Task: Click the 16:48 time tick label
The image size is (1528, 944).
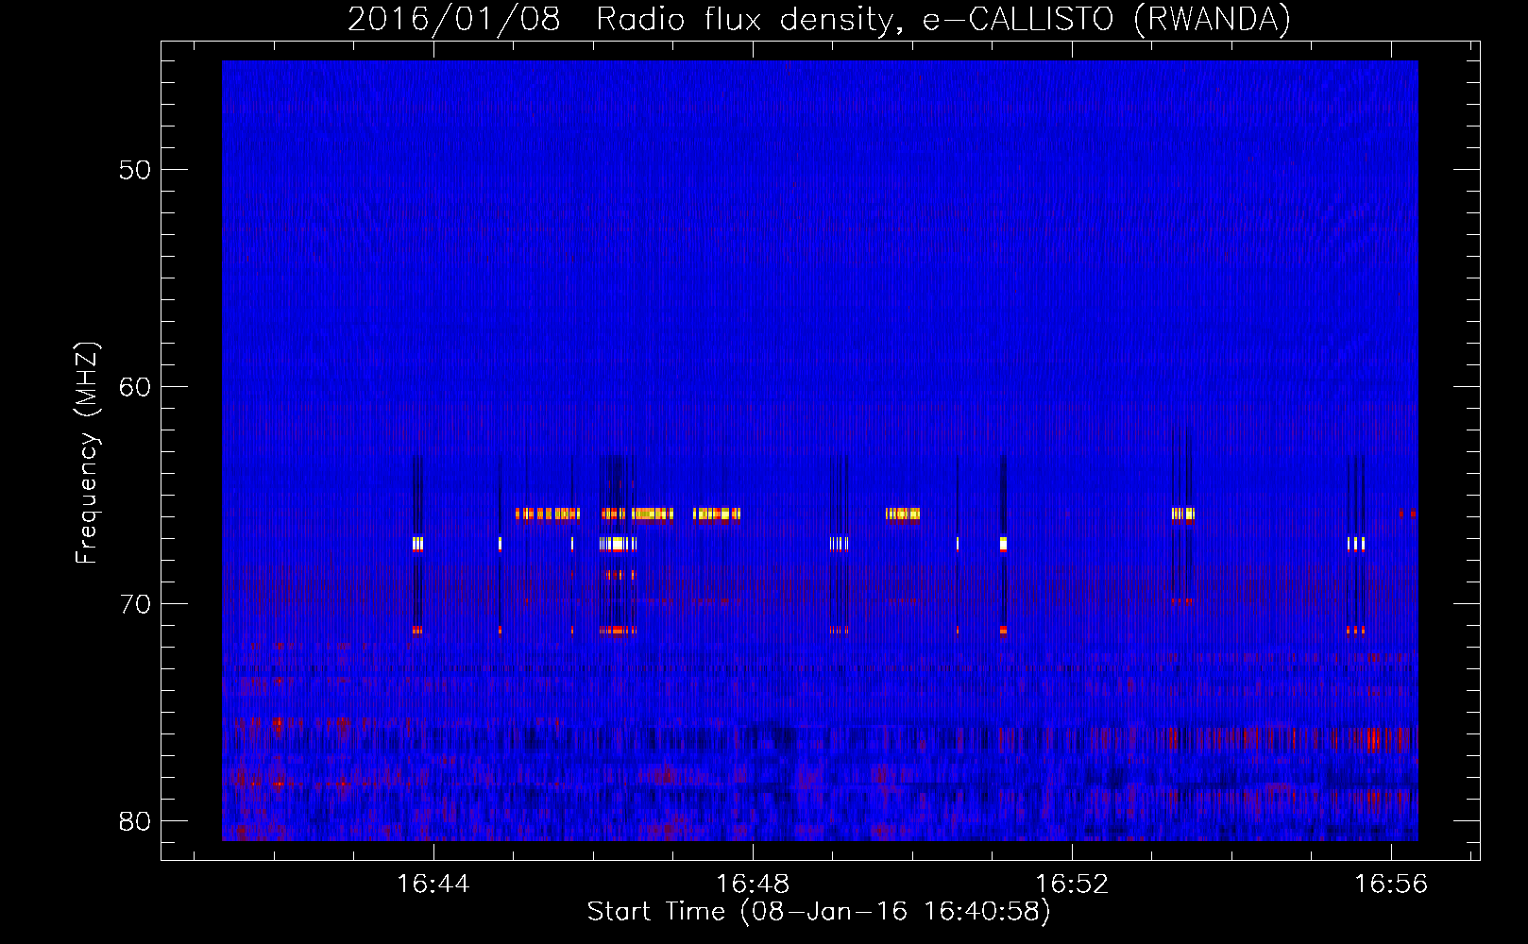Action: (x=753, y=885)
